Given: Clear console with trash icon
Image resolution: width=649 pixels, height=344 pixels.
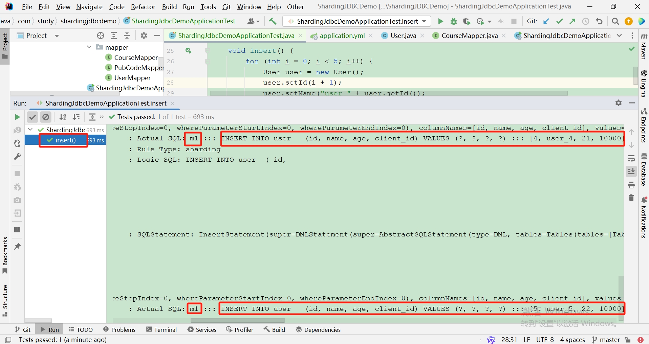Looking at the screenshot, I should [631, 198].
